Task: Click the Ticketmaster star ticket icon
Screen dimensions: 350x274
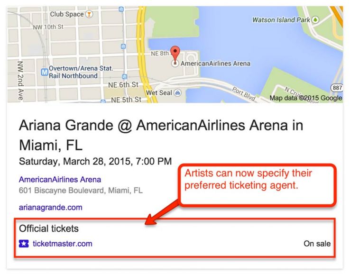Action: [x=24, y=244]
